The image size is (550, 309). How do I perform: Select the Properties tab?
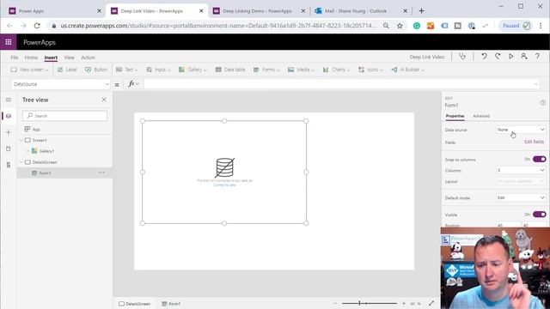pos(455,116)
